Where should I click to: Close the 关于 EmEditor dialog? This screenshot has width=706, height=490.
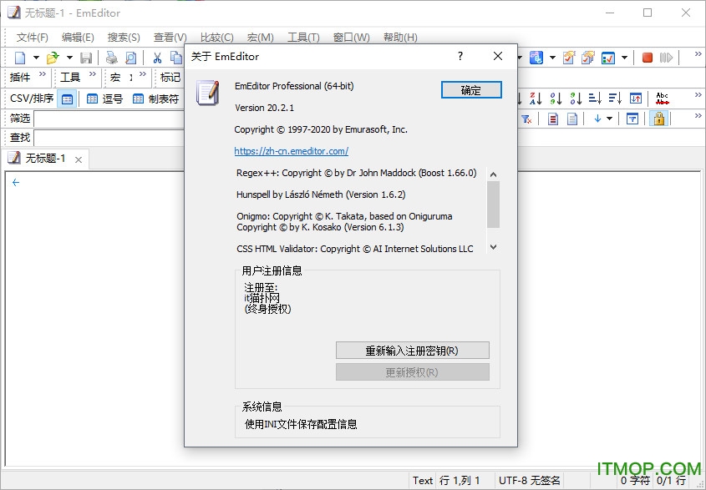497,56
